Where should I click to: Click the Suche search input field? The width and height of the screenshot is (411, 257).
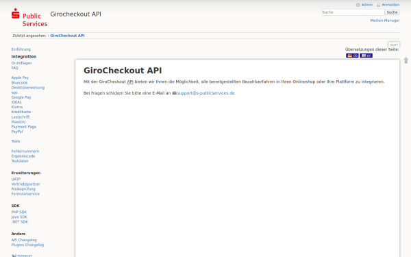pyautogui.click(x=353, y=12)
